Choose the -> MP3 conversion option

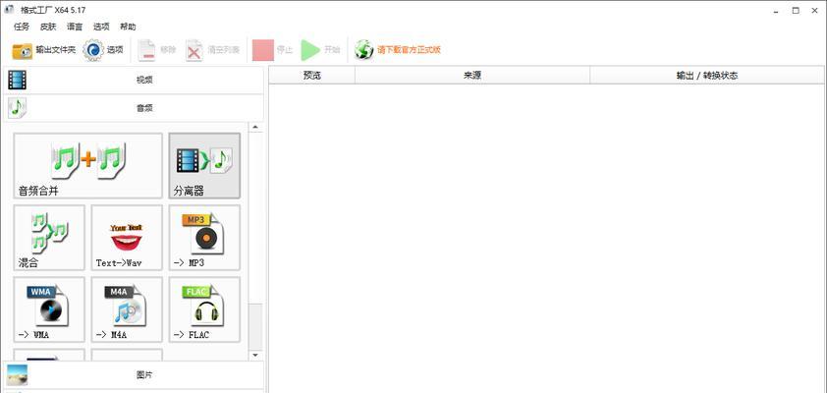(x=204, y=238)
